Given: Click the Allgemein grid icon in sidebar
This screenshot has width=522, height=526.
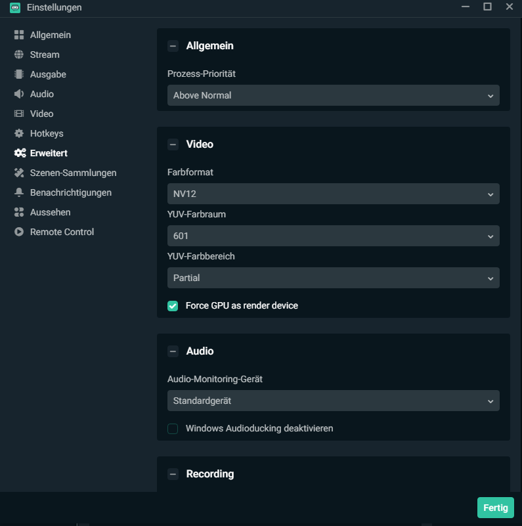Looking at the screenshot, I should tap(19, 35).
